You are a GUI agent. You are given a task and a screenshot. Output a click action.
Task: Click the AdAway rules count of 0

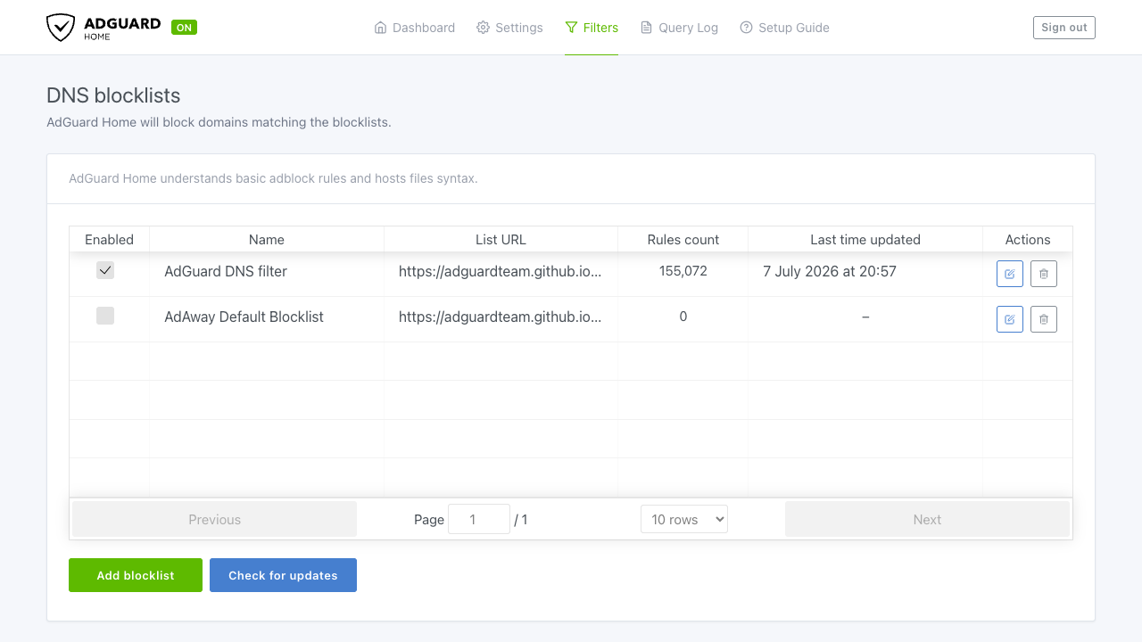coord(683,317)
